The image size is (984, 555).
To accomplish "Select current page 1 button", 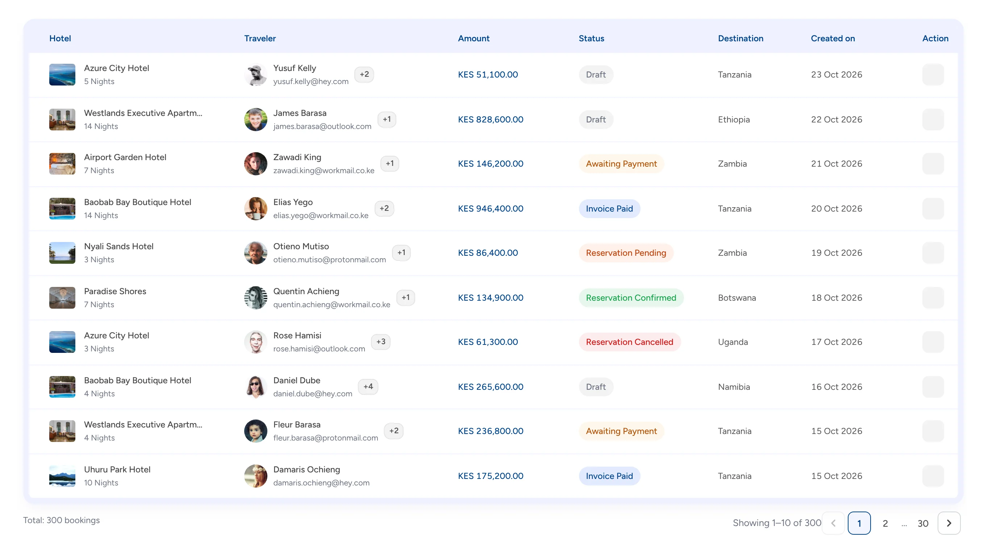I will pyautogui.click(x=859, y=523).
